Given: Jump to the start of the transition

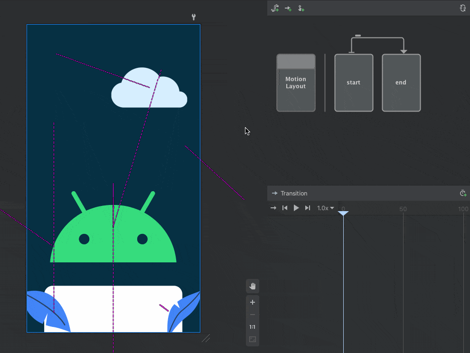Looking at the screenshot, I should (x=284, y=207).
